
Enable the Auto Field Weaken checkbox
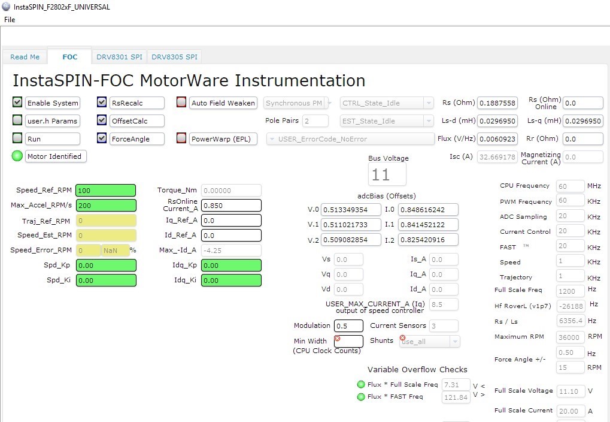coord(181,102)
